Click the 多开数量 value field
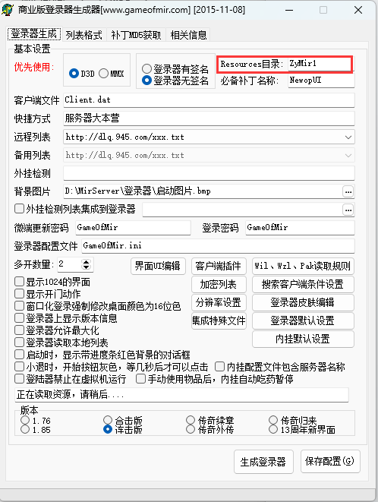The width and height of the screenshot is (378, 502). (70, 264)
